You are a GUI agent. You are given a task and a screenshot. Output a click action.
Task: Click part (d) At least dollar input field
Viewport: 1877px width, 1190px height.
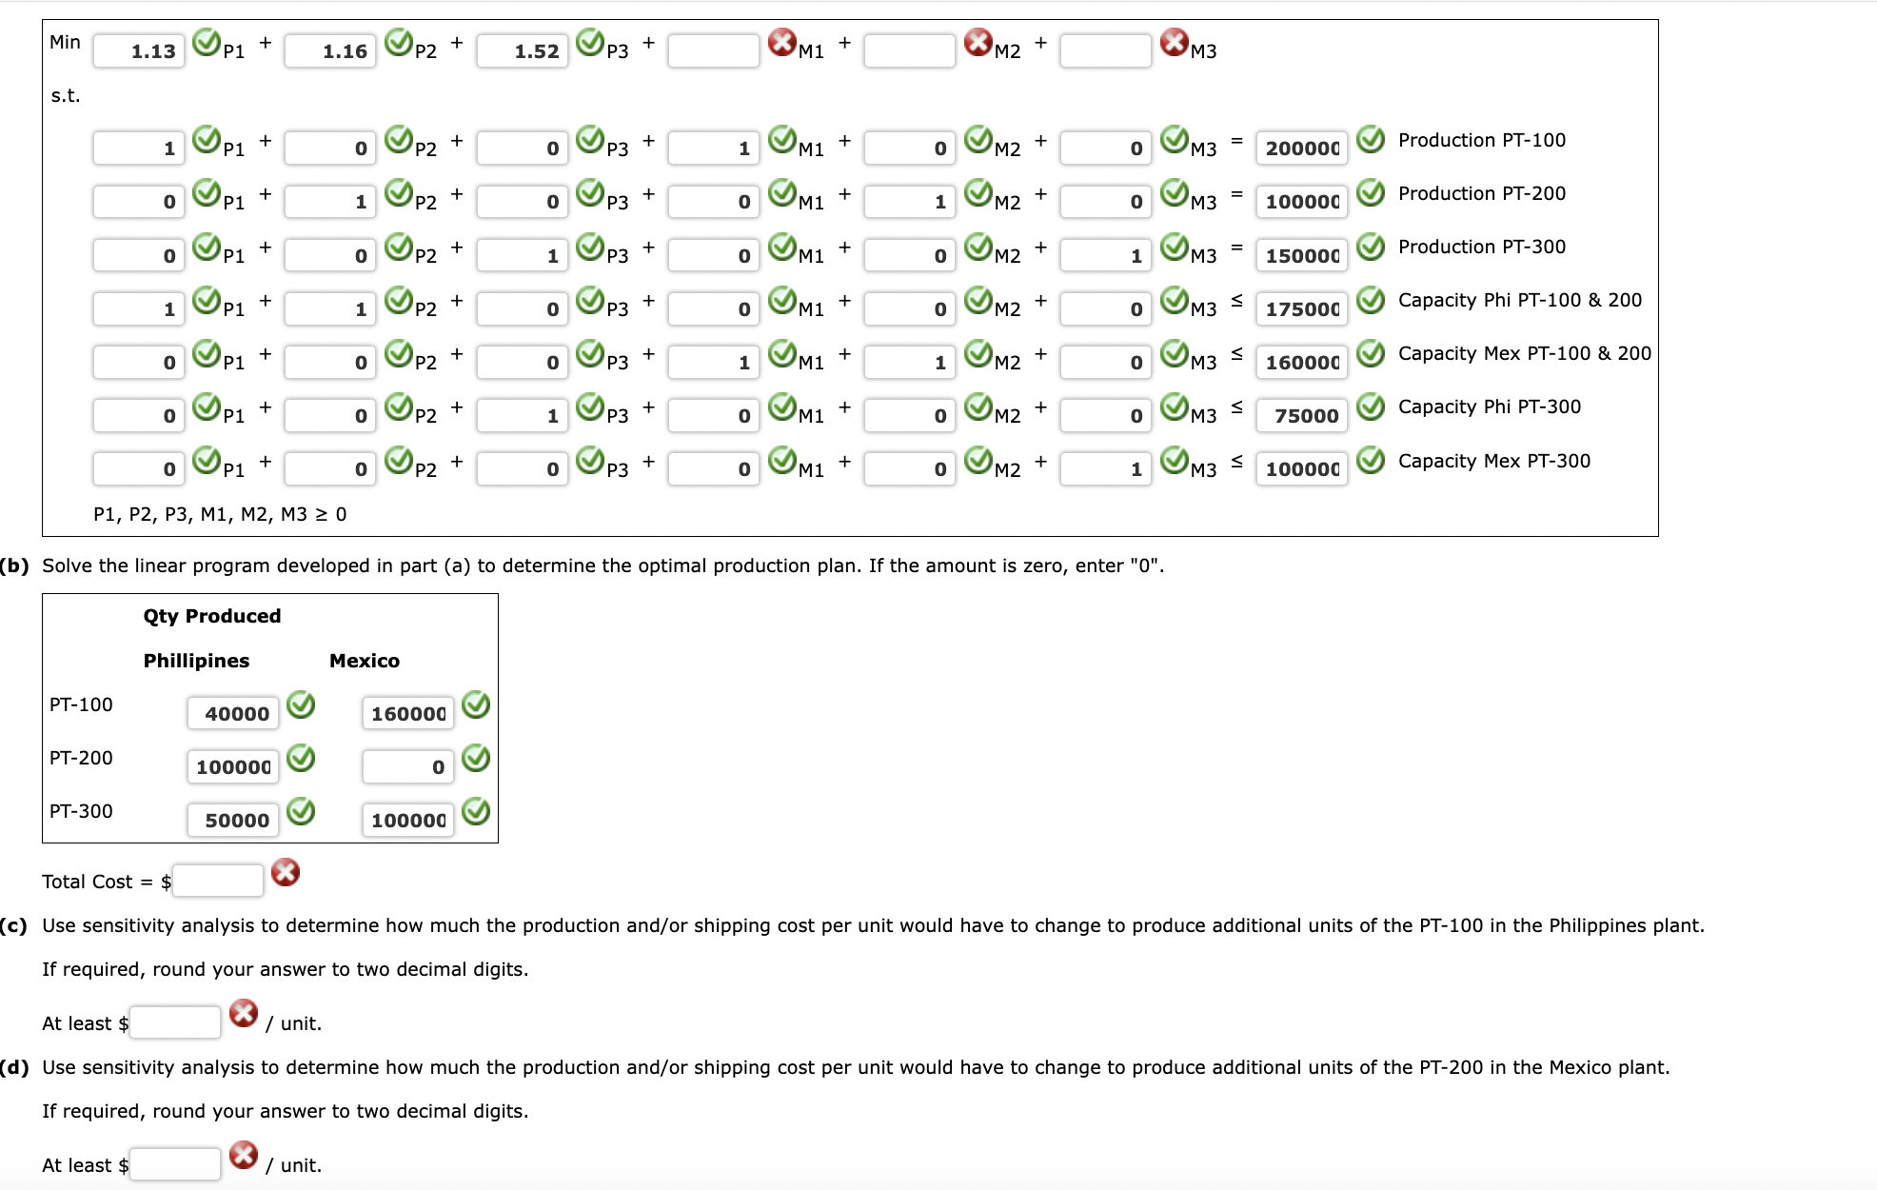[x=175, y=1164]
